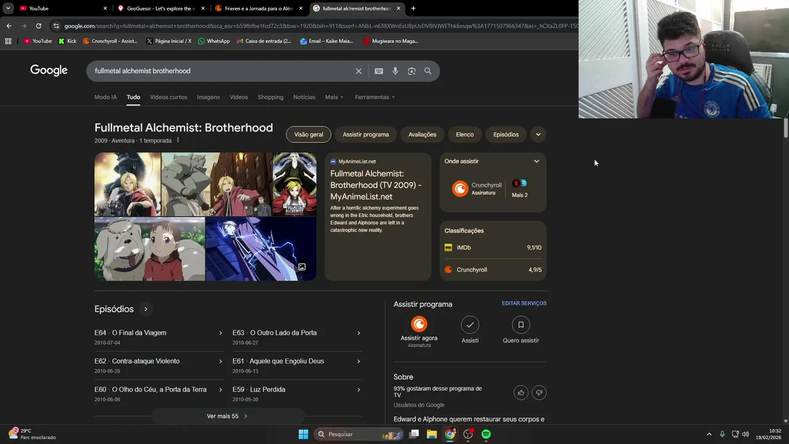The width and height of the screenshot is (789, 444).
Task: Submit search with the magnifying glass icon
Action: (x=428, y=71)
